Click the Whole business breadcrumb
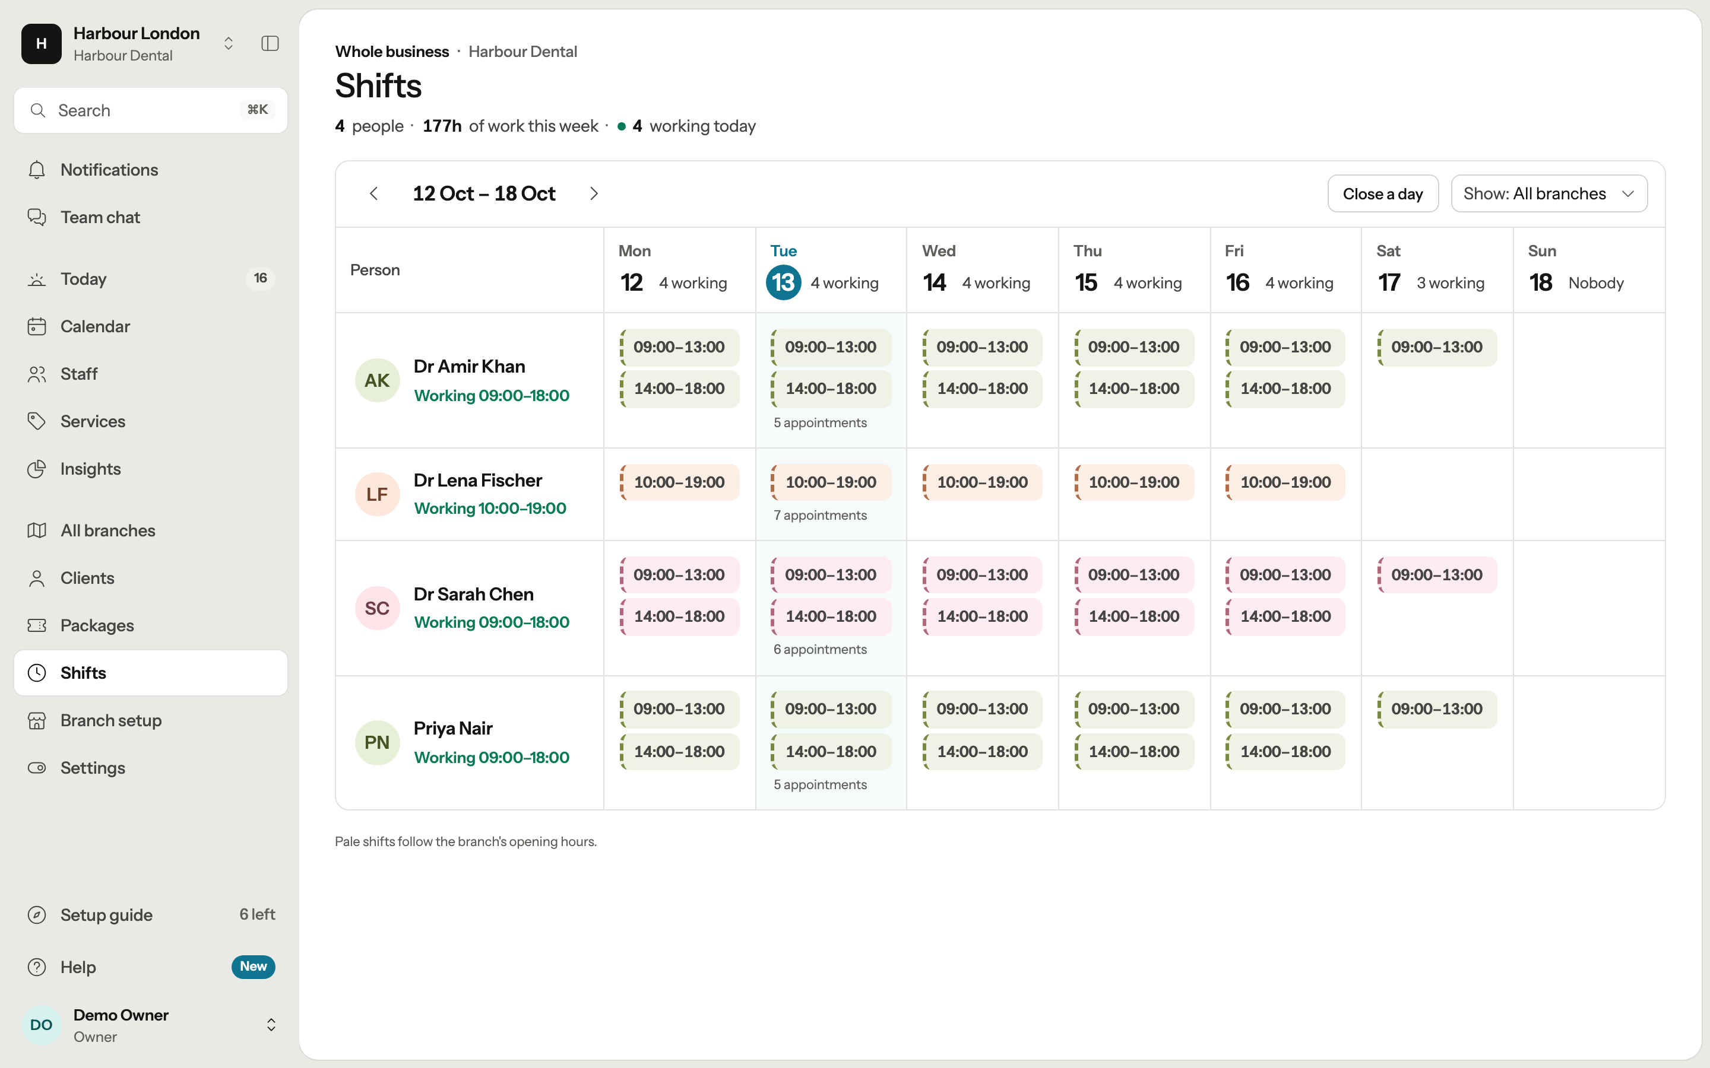This screenshot has width=1710, height=1068. [x=392, y=52]
